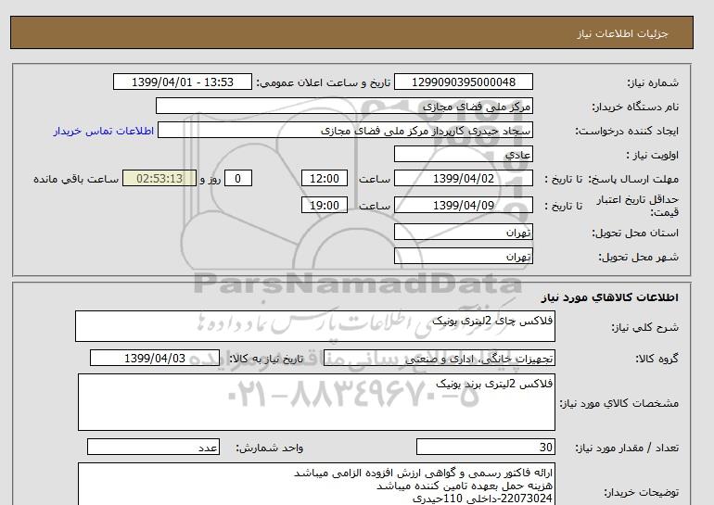
Task: Click the section heading اطلاعات کالاهای مورد نیاز
Action: coord(610,297)
